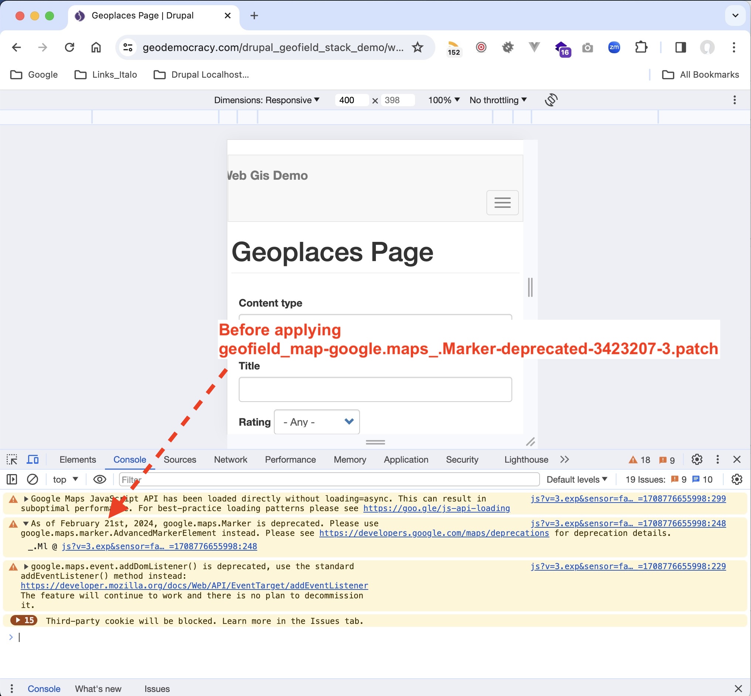Click the Title text input field
Image resolution: width=751 pixels, height=696 pixels.
click(x=375, y=389)
